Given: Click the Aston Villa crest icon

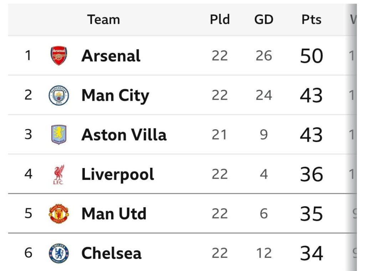Looking at the screenshot, I should (59, 135).
